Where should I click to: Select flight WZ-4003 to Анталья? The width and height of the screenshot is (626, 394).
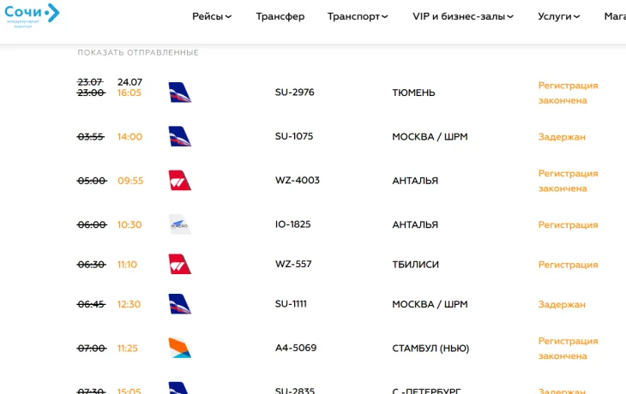298,180
